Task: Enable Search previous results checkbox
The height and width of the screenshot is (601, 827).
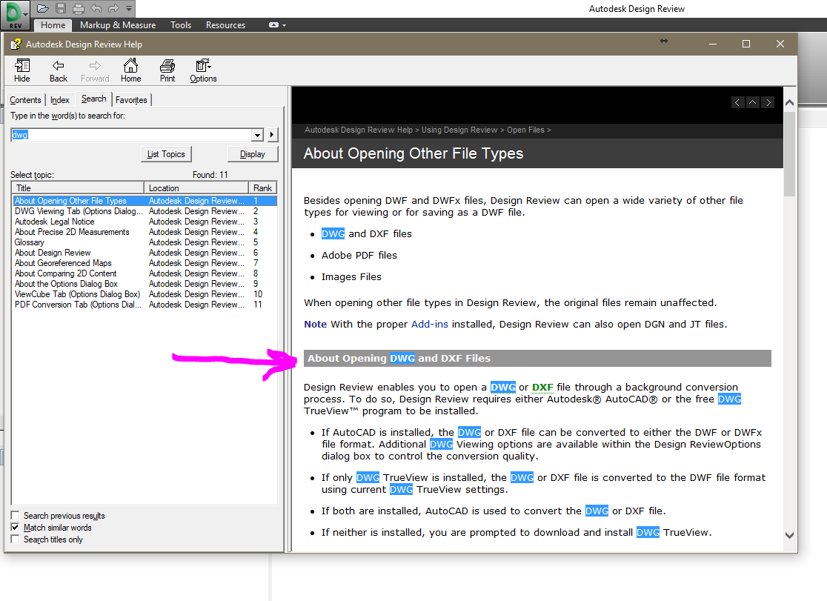Action: [16, 516]
